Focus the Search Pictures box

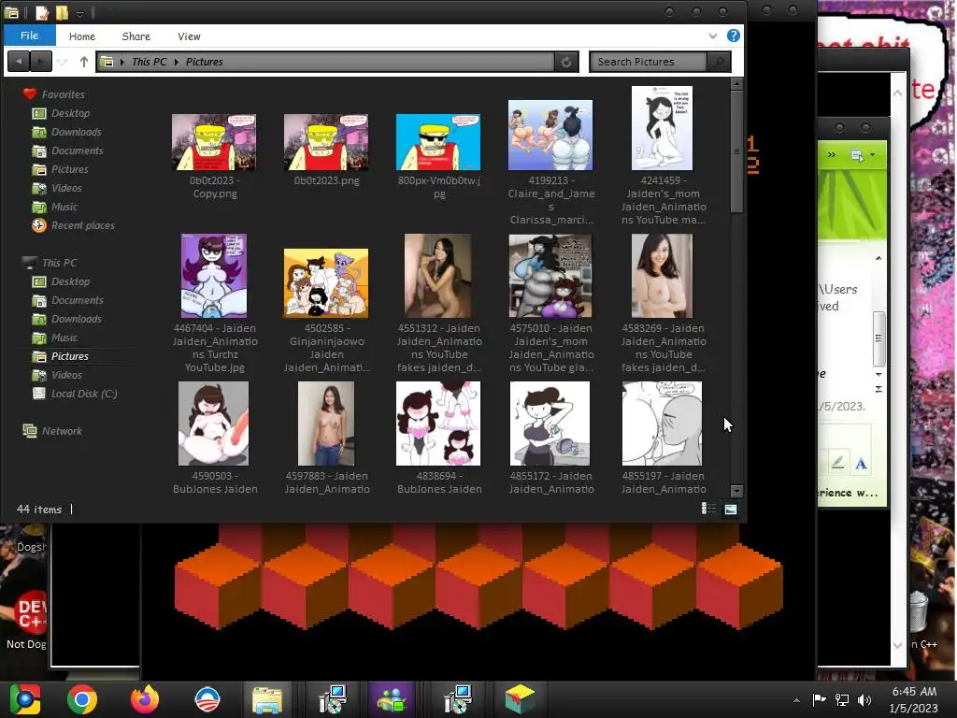(x=649, y=62)
